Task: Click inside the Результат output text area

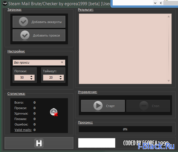Action: [125, 49]
